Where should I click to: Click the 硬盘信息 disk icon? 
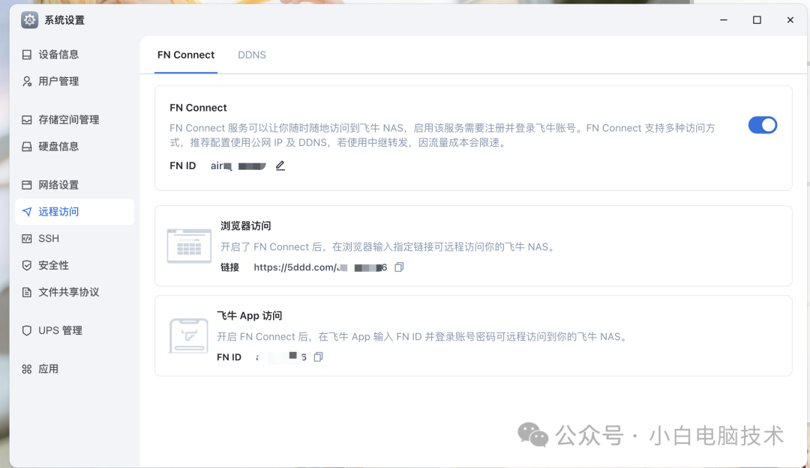(27, 147)
